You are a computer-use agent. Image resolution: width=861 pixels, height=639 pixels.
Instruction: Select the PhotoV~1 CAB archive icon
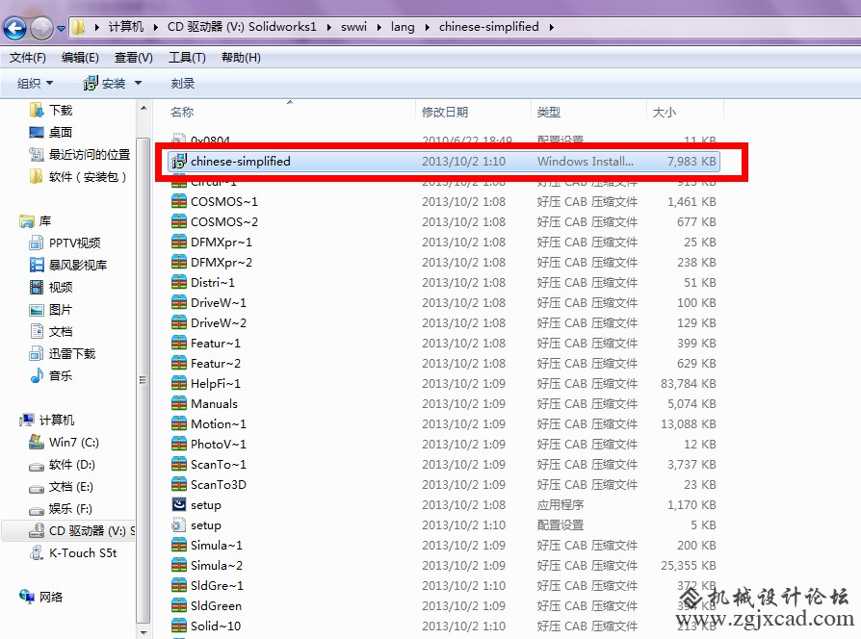[179, 444]
